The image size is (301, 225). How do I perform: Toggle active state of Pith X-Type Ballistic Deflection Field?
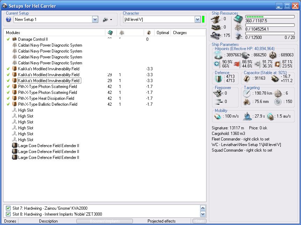8,104
